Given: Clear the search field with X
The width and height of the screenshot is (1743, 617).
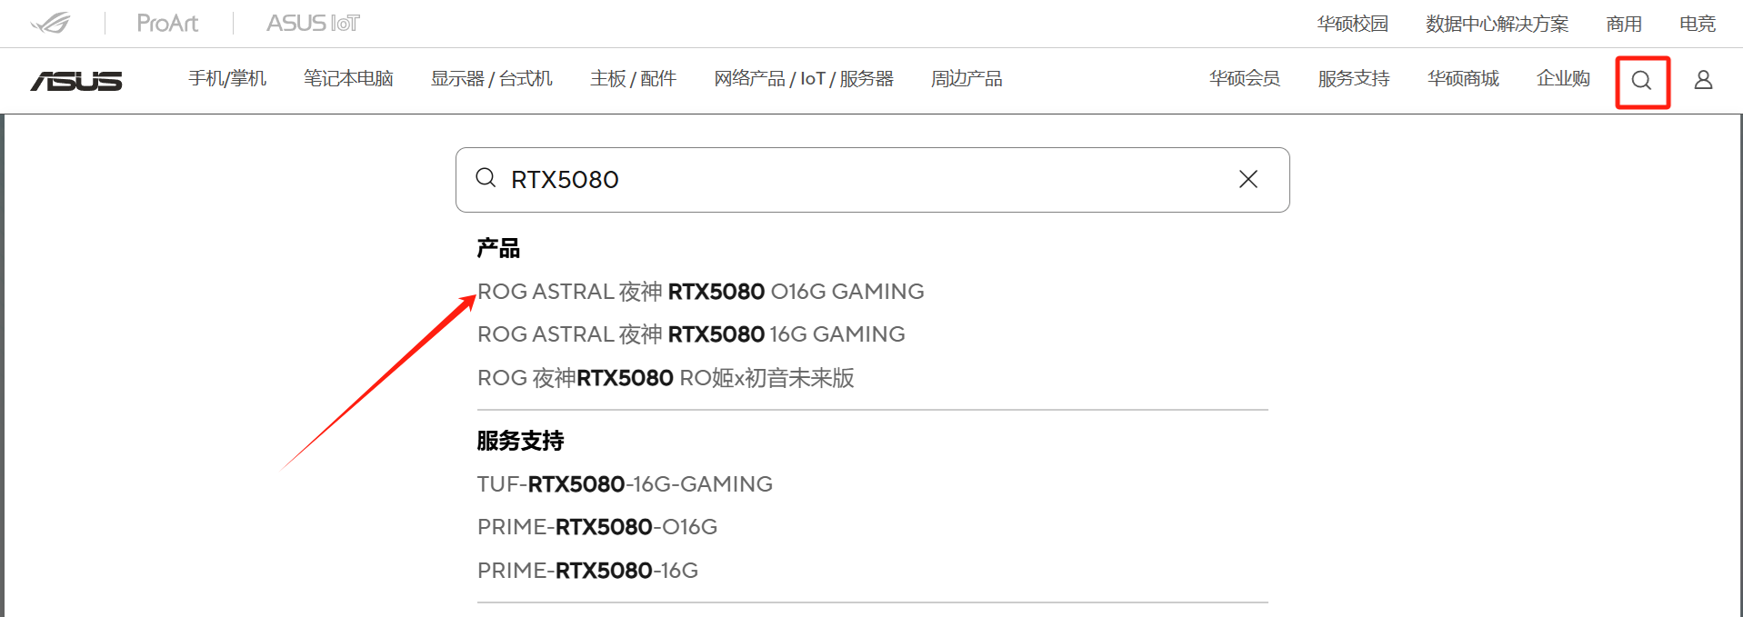Looking at the screenshot, I should click(1248, 179).
